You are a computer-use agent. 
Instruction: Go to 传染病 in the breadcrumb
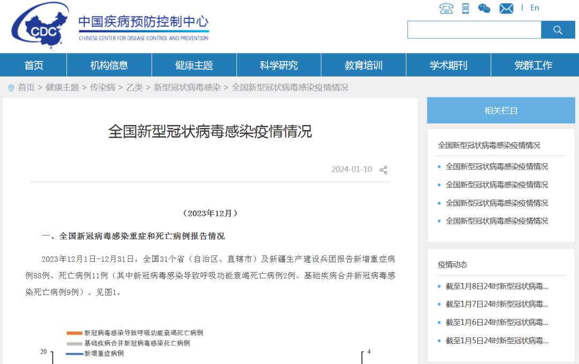click(x=102, y=87)
